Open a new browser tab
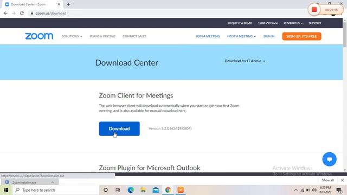The height and width of the screenshot is (195, 347). coord(68,4)
